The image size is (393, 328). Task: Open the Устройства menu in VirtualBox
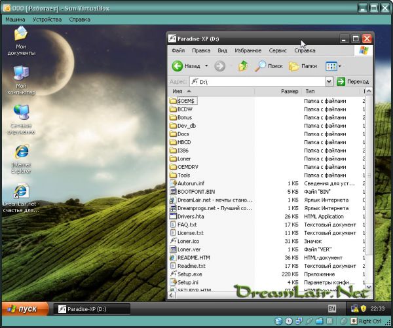pyautogui.click(x=47, y=20)
